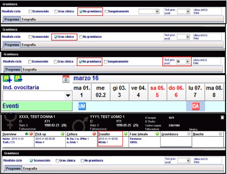Screen dimensions: 227x174
Task: Click the Eventi row label
Action: 37,106
